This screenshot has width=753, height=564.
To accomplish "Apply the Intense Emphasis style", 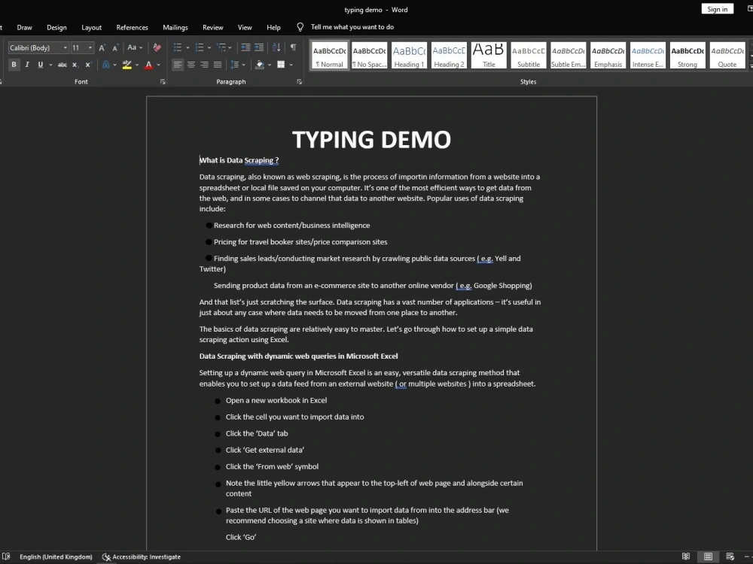I will [x=648, y=56].
